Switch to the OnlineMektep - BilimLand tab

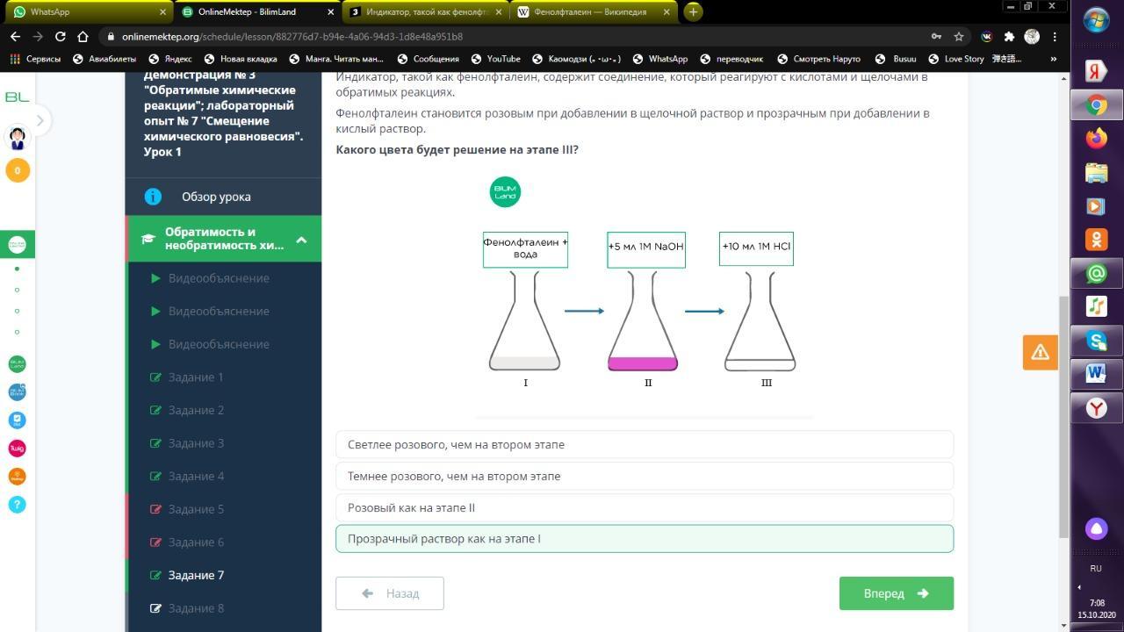pyautogui.click(x=257, y=12)
